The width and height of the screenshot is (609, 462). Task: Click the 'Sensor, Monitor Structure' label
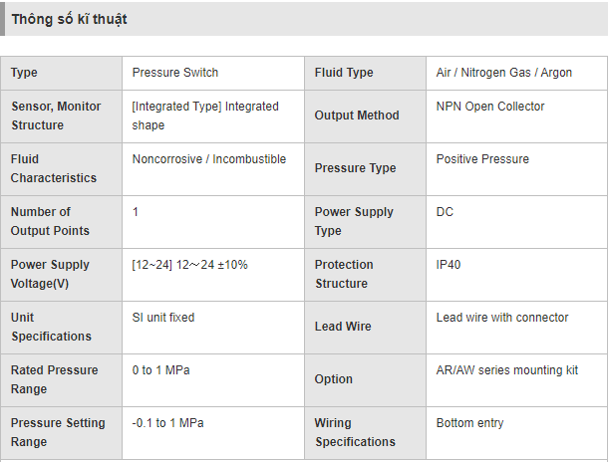click(56, 115)
